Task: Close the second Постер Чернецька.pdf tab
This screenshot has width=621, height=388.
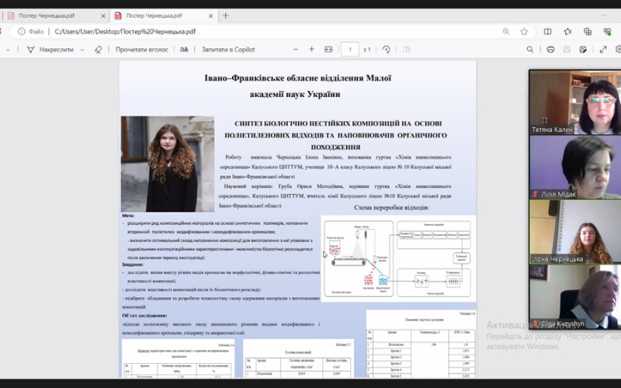Action: click(210, 16)
